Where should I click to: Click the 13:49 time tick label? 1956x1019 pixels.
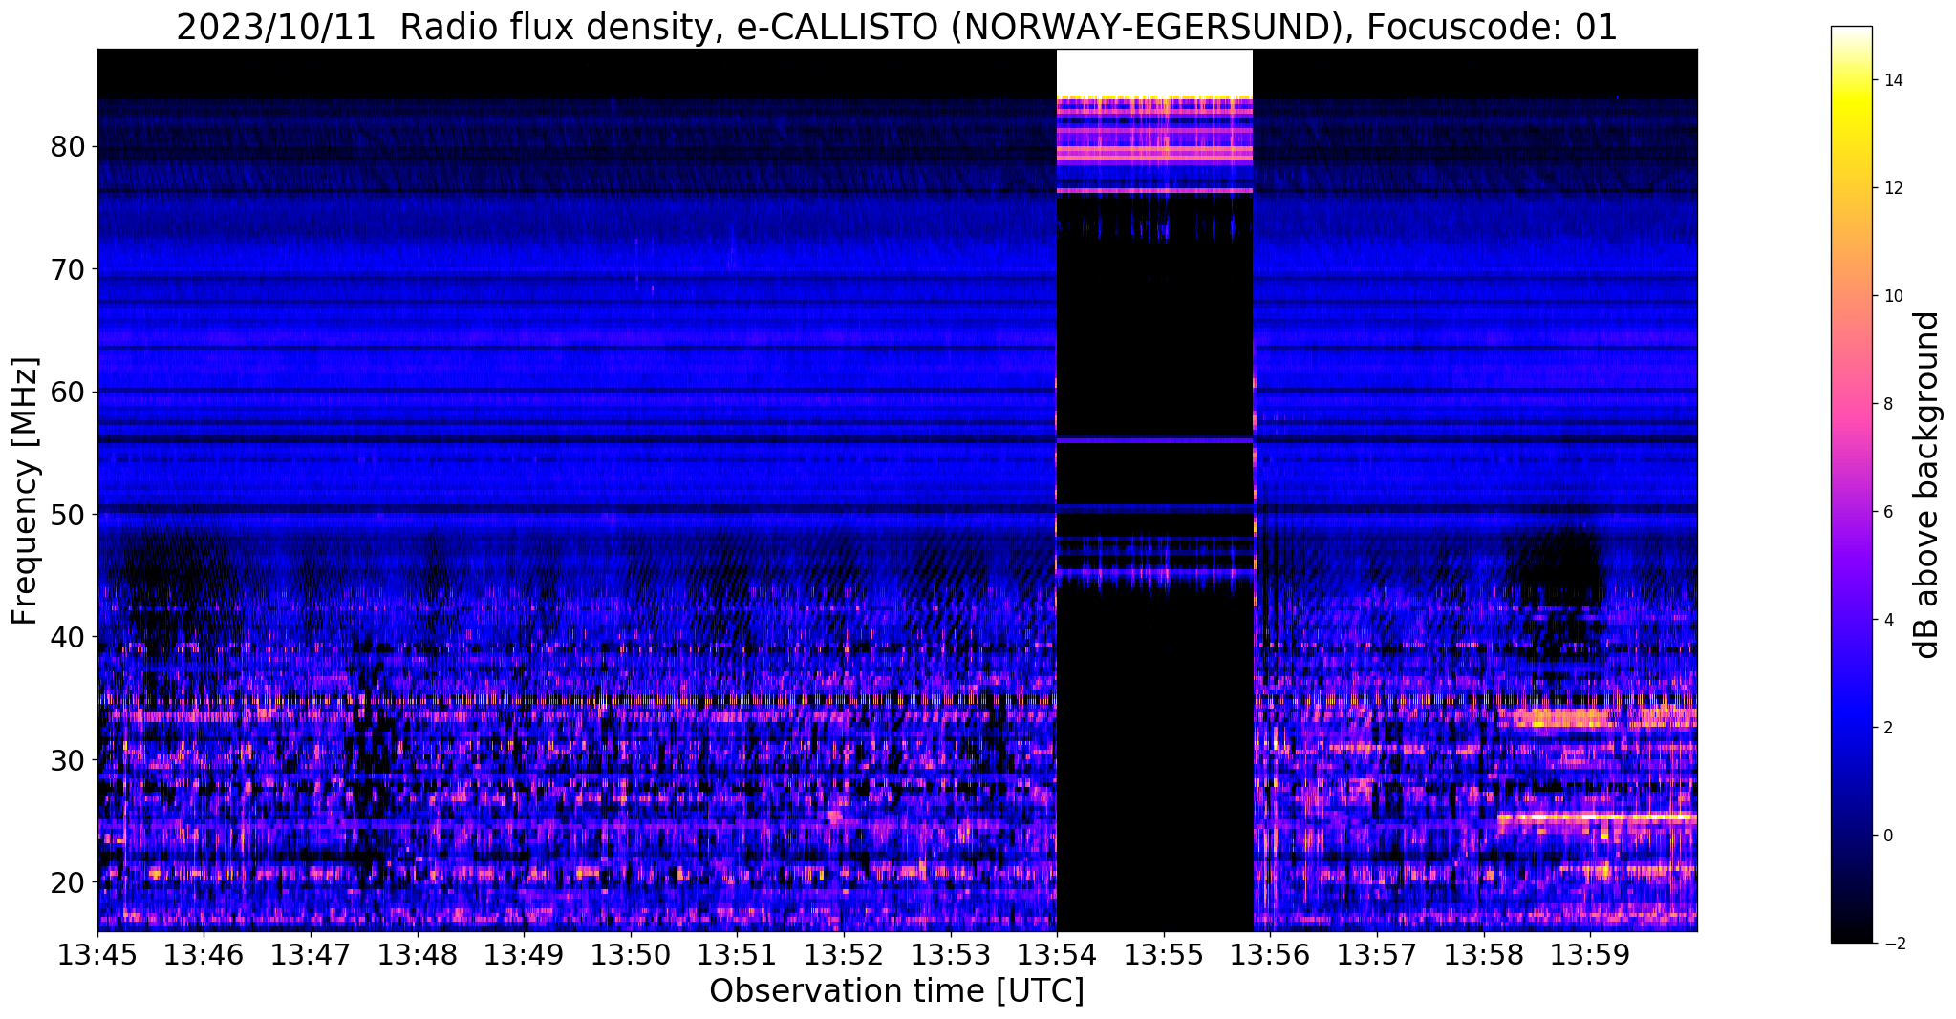(524, 955)
